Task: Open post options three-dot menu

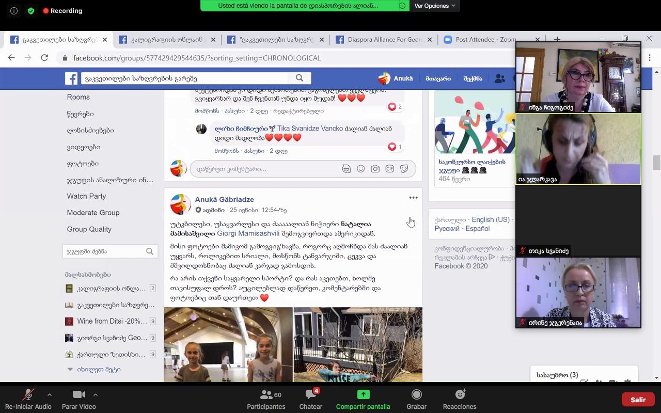Action: point(413,198)
